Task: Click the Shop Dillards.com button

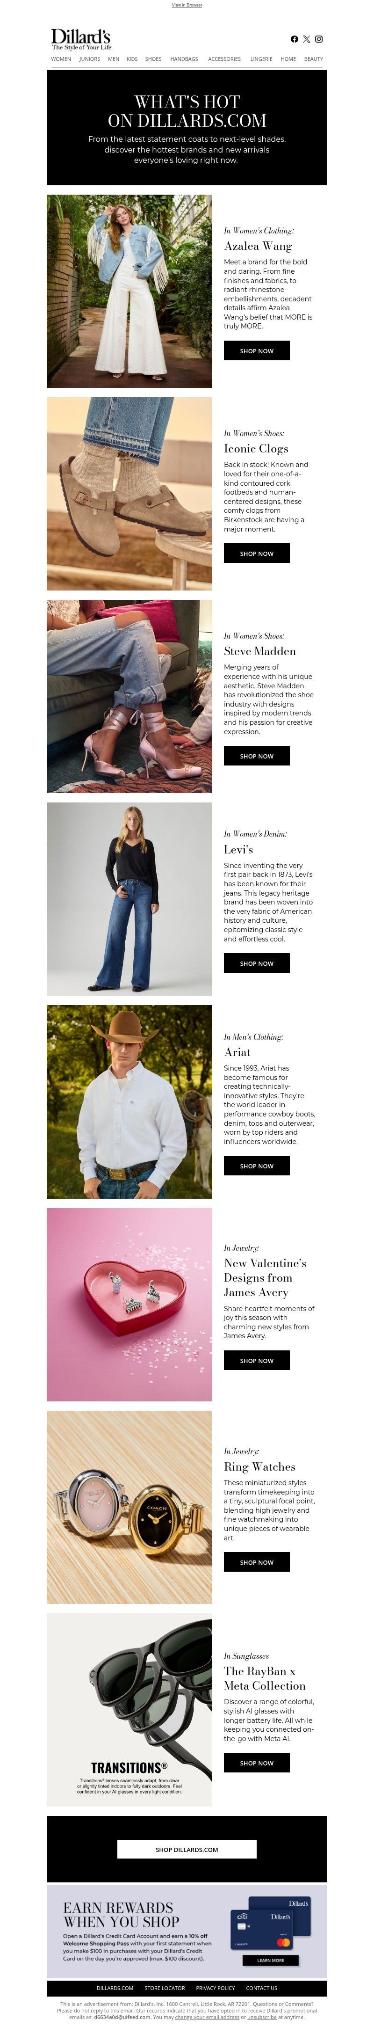Action: (x=187, y=1849)
